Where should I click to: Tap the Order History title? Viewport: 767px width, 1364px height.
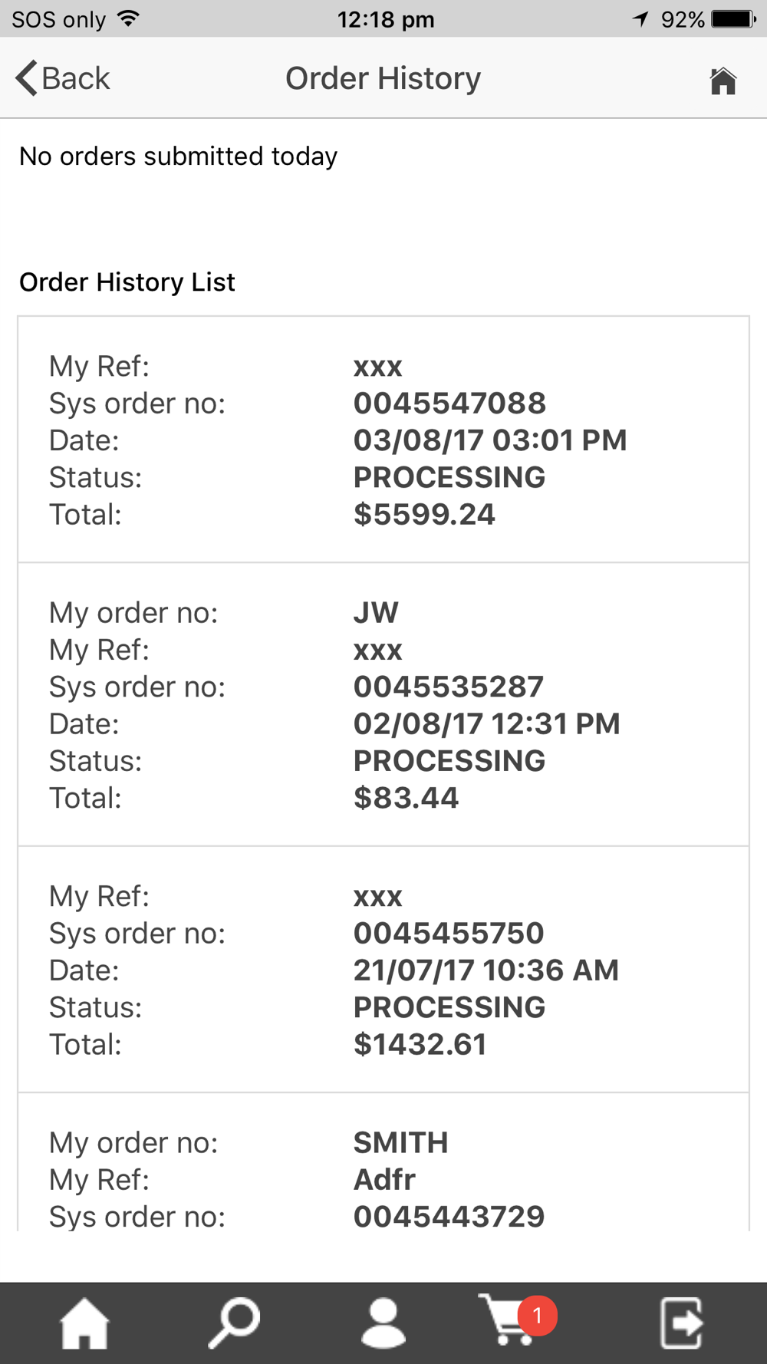click(x=383, y=78)
